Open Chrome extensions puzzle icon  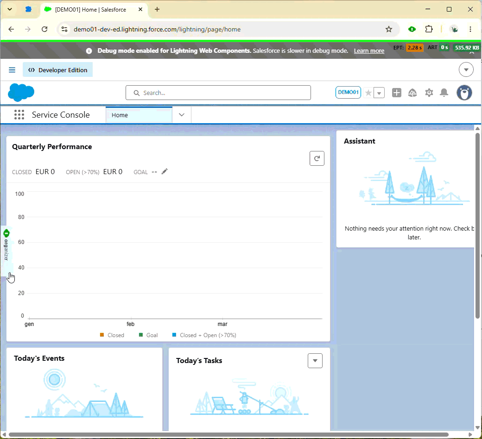(x=429, y=29)
